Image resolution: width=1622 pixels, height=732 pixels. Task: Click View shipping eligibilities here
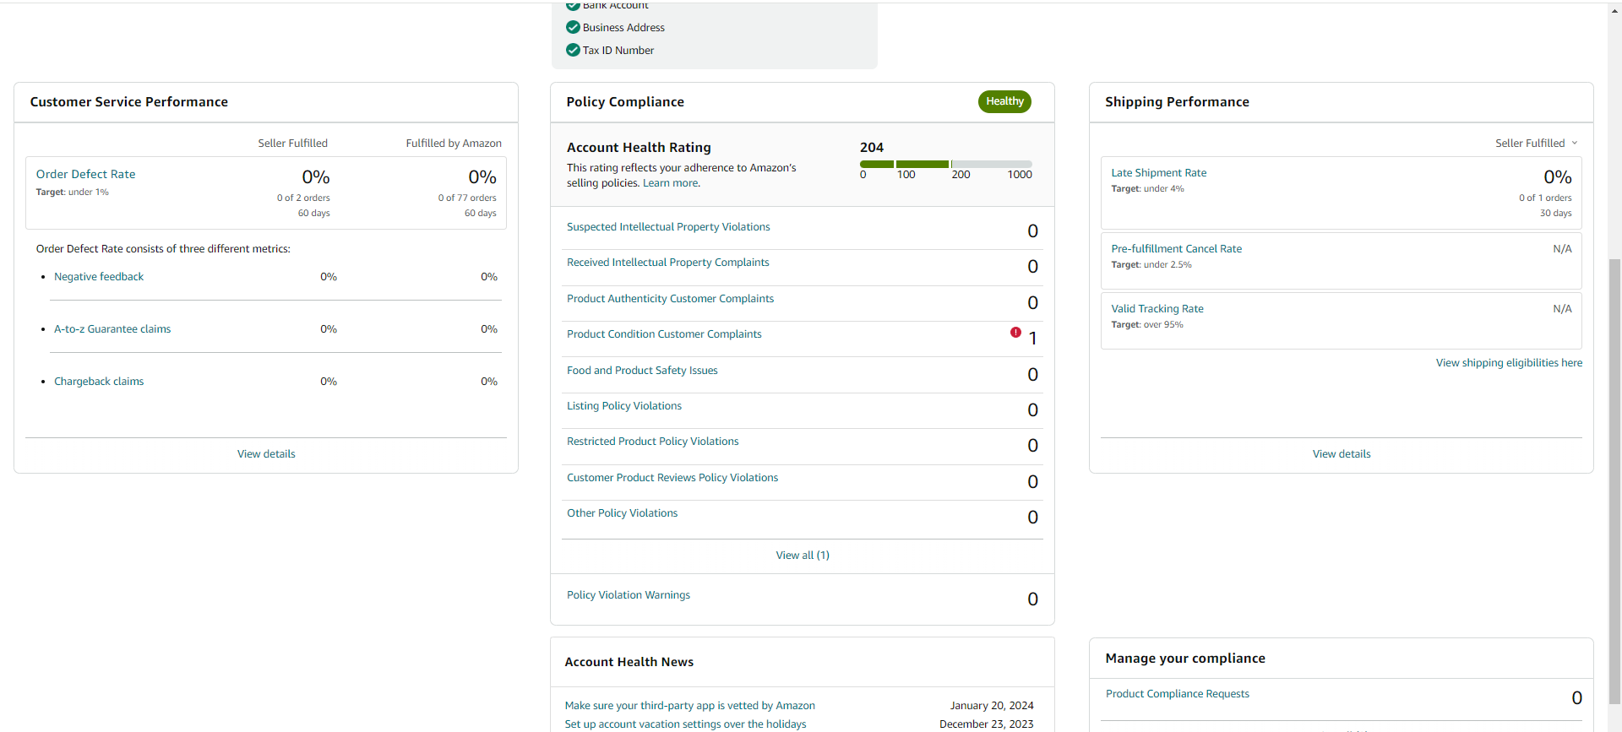pos(1509,363)
